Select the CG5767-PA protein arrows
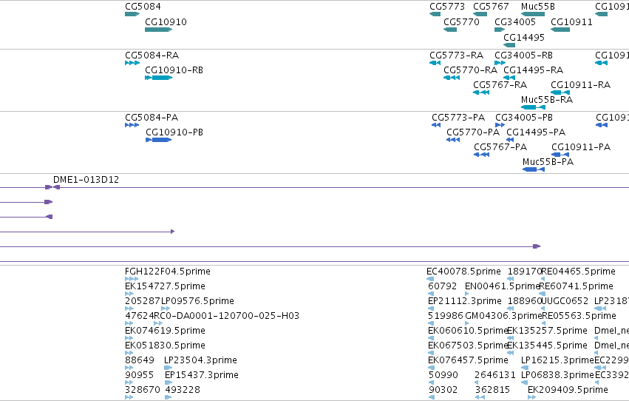The image size is (629, 401). pos(481,155)
